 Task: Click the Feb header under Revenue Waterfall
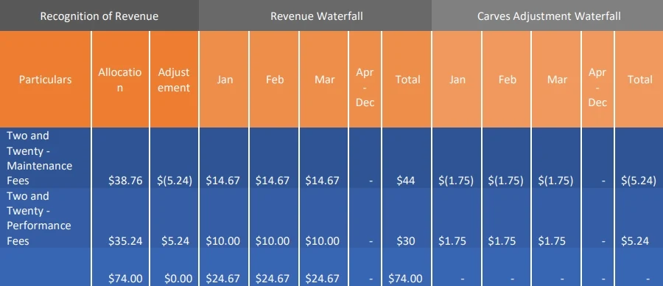275,79
